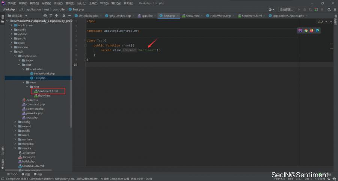Viewport: 338px width, 181px height.
Task: Click the PhpStorm built-in preview icon
Action: pyautogui.click(x=300, y=30)
